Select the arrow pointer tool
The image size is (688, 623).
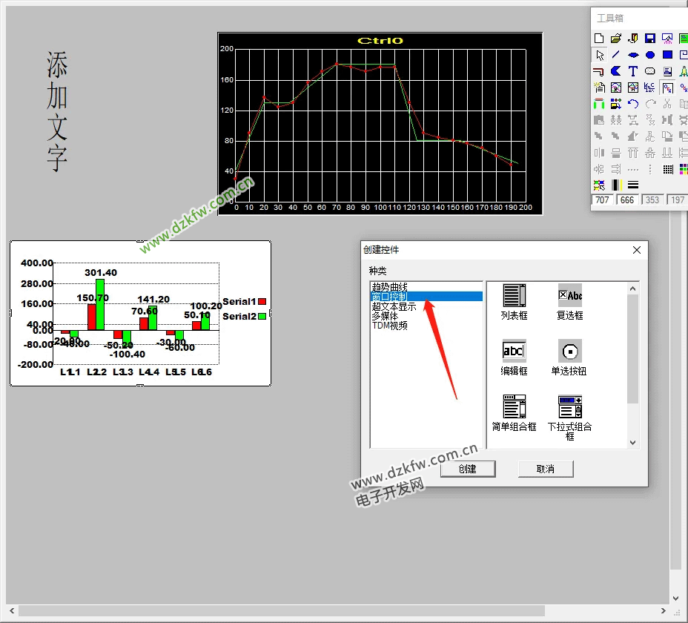(599, 55)
